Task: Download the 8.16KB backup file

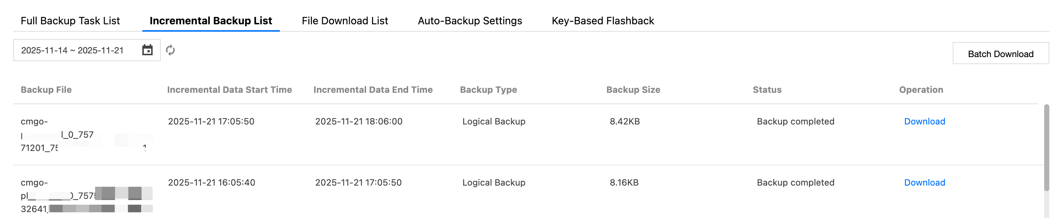Action: [924, 183]
